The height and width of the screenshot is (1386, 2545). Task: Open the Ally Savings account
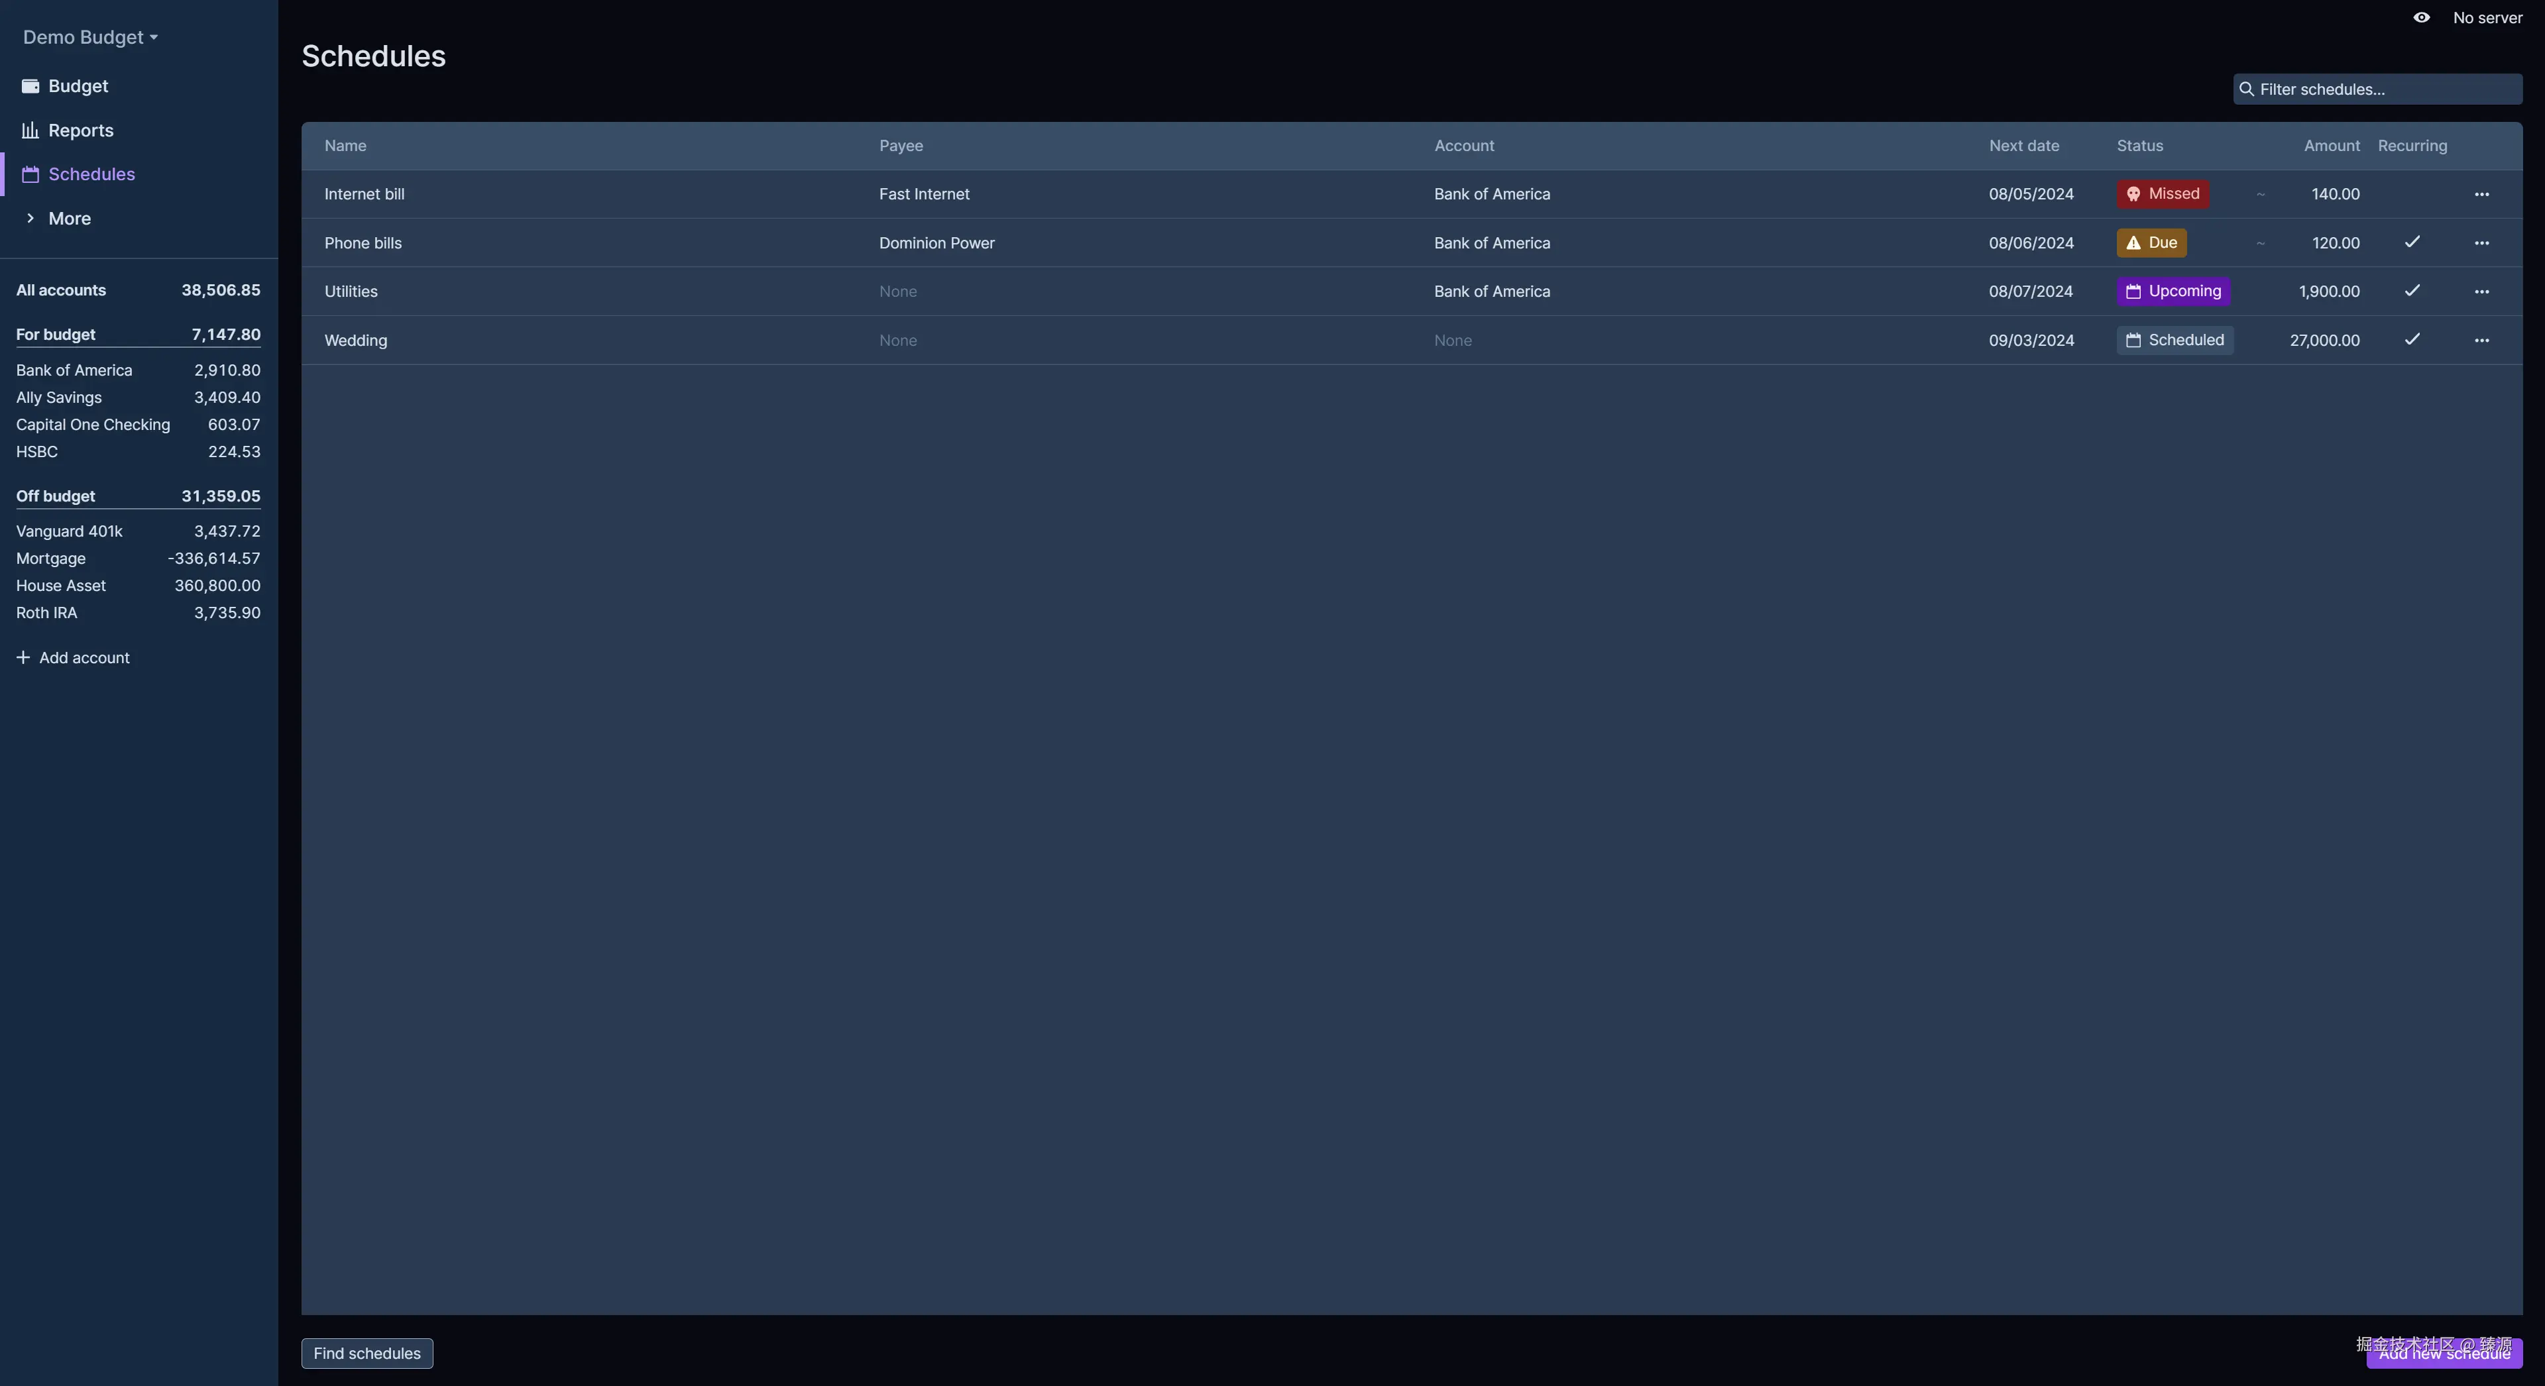(x=58, y=398)
